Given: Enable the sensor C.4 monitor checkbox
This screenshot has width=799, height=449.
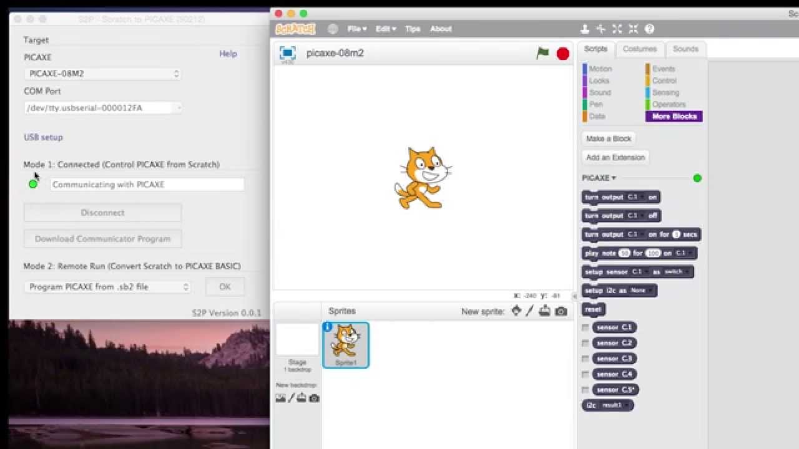Looking at the screenshot, I should (x=585, y=374).
